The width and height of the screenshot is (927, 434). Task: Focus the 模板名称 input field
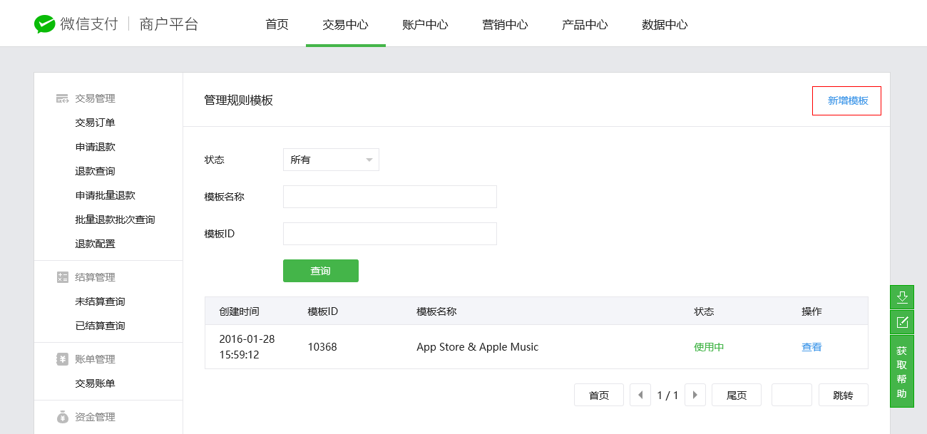click(389, 197)
